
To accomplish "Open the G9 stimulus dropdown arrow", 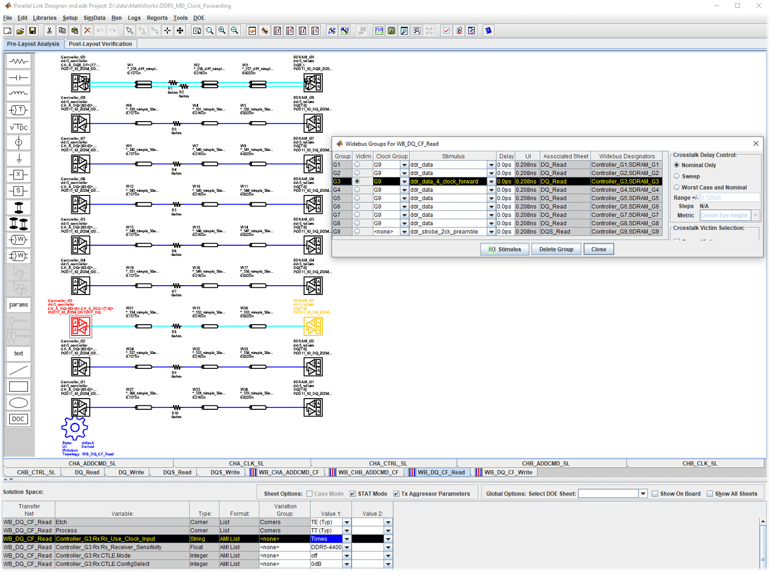I will 491,232.
